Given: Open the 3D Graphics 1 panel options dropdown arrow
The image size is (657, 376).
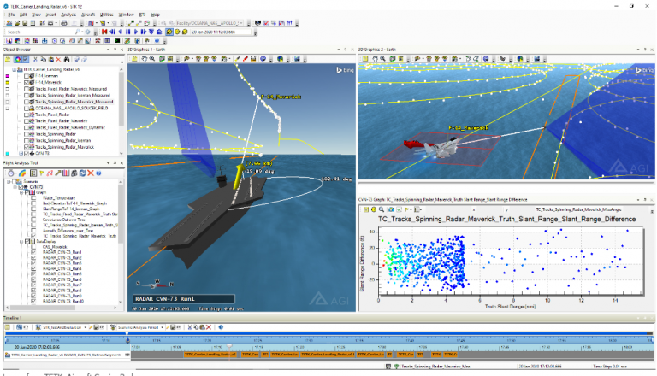Looking at the screenshot, I should point(339,50).
